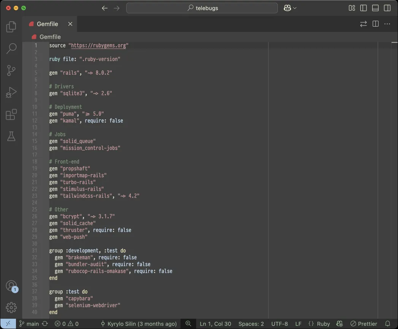
Task: Click the '# Front-end' comment
Action: pos(64,161)
